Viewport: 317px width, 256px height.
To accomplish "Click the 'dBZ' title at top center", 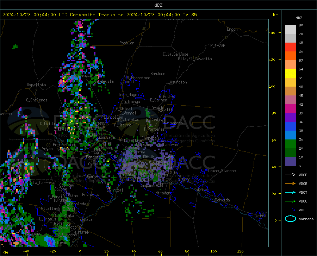I will 158,5.
